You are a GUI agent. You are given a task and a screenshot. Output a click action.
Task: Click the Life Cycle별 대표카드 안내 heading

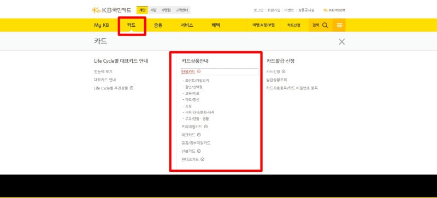tap(121, 61)
